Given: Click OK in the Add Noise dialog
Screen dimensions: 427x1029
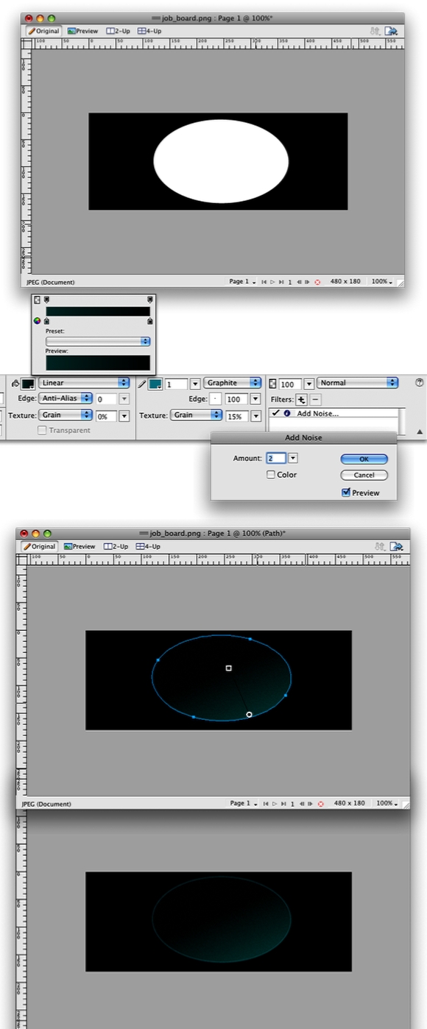Looking at the screenshot, I should [364, 459].
